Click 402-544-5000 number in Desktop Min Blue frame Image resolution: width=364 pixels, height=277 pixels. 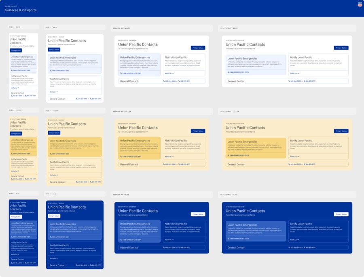coord(170,247)
